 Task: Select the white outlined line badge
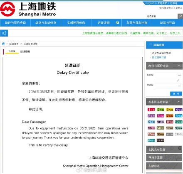click(x=179, y=134)
